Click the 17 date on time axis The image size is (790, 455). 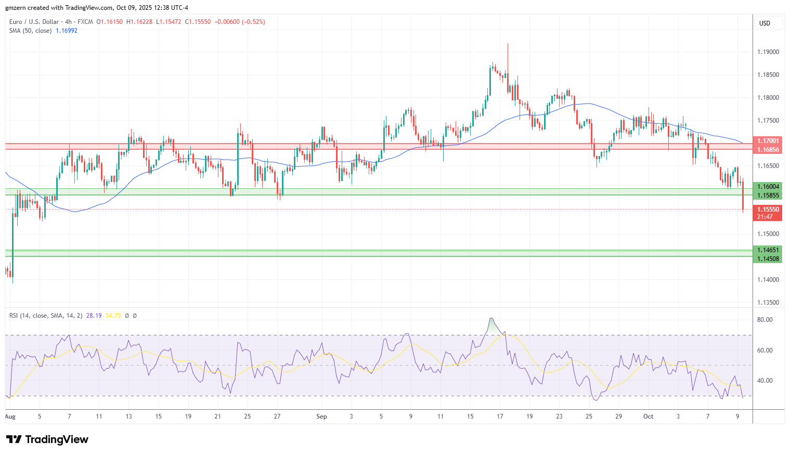(500, 417)
